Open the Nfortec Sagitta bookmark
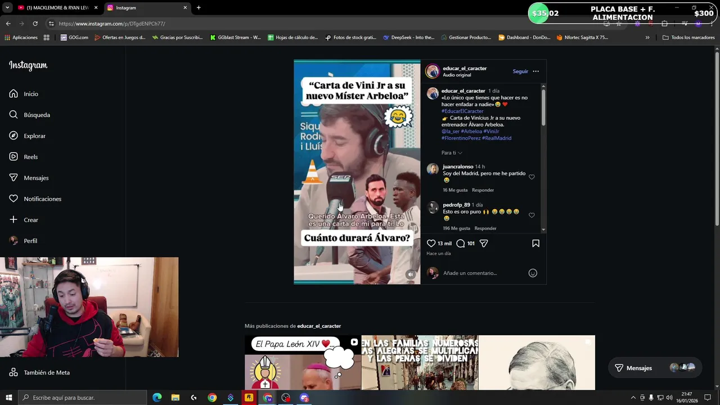The width and height of the screenshot is (720, 405). tap(582, 38)
